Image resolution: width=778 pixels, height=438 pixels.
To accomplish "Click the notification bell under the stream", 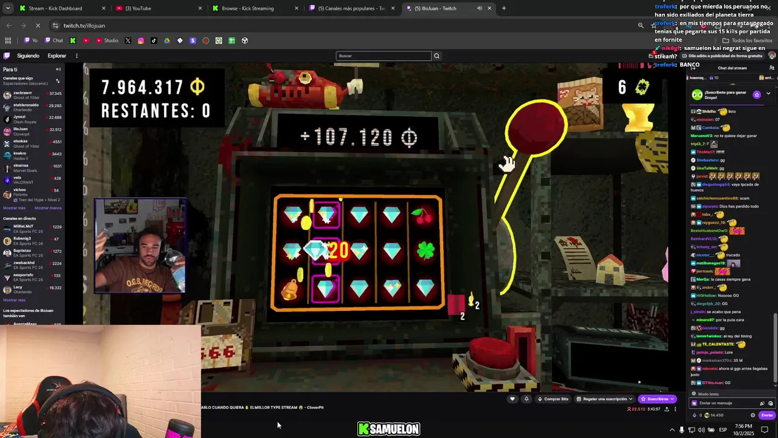I will click(x=526, y=399).
